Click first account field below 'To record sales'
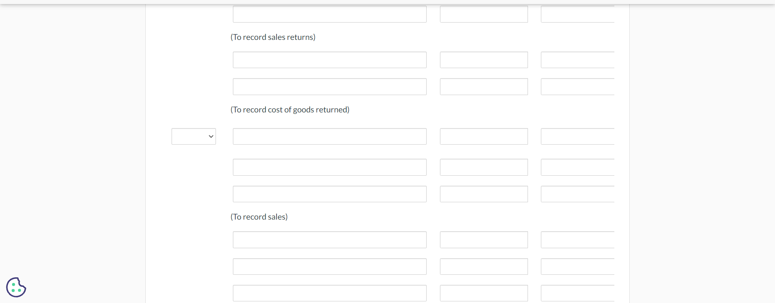 coord(329,240)
